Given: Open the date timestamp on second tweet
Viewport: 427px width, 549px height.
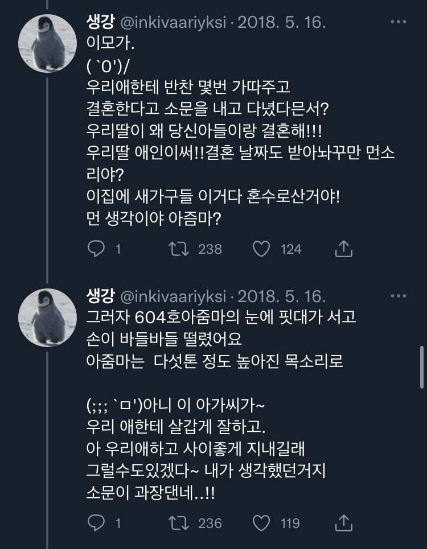Looking at the screenshot, I should pyautogui.click(x=281, y=296).
